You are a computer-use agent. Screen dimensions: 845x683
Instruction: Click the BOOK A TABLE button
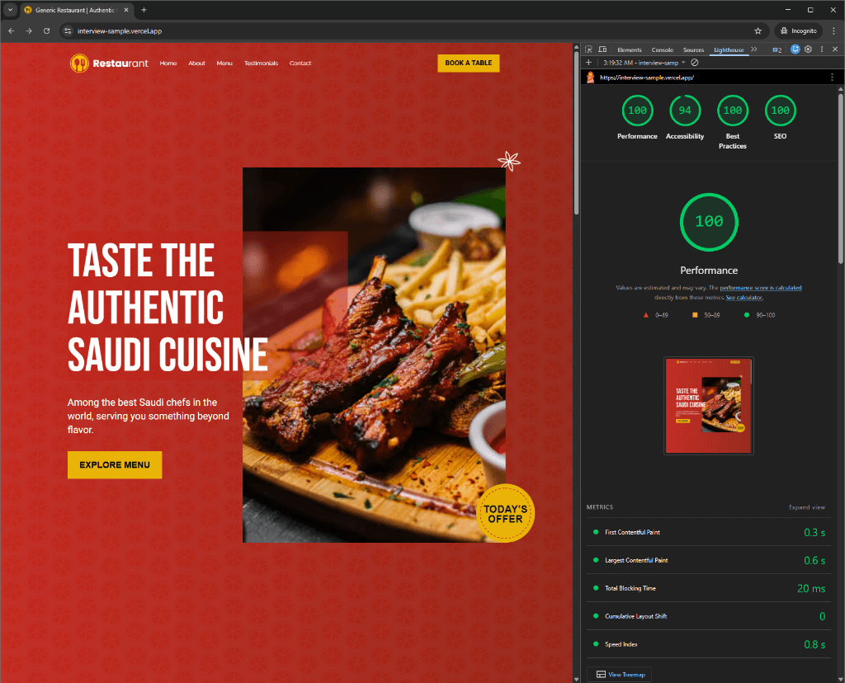pyautogui.click(x=468, y=63)
